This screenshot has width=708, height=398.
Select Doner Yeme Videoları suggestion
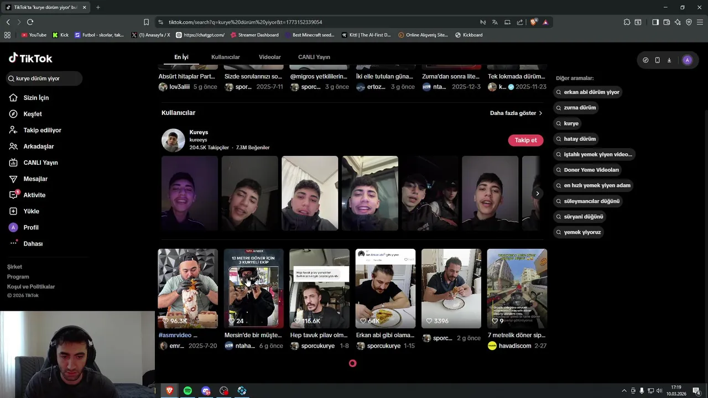[x=587, y=170]
